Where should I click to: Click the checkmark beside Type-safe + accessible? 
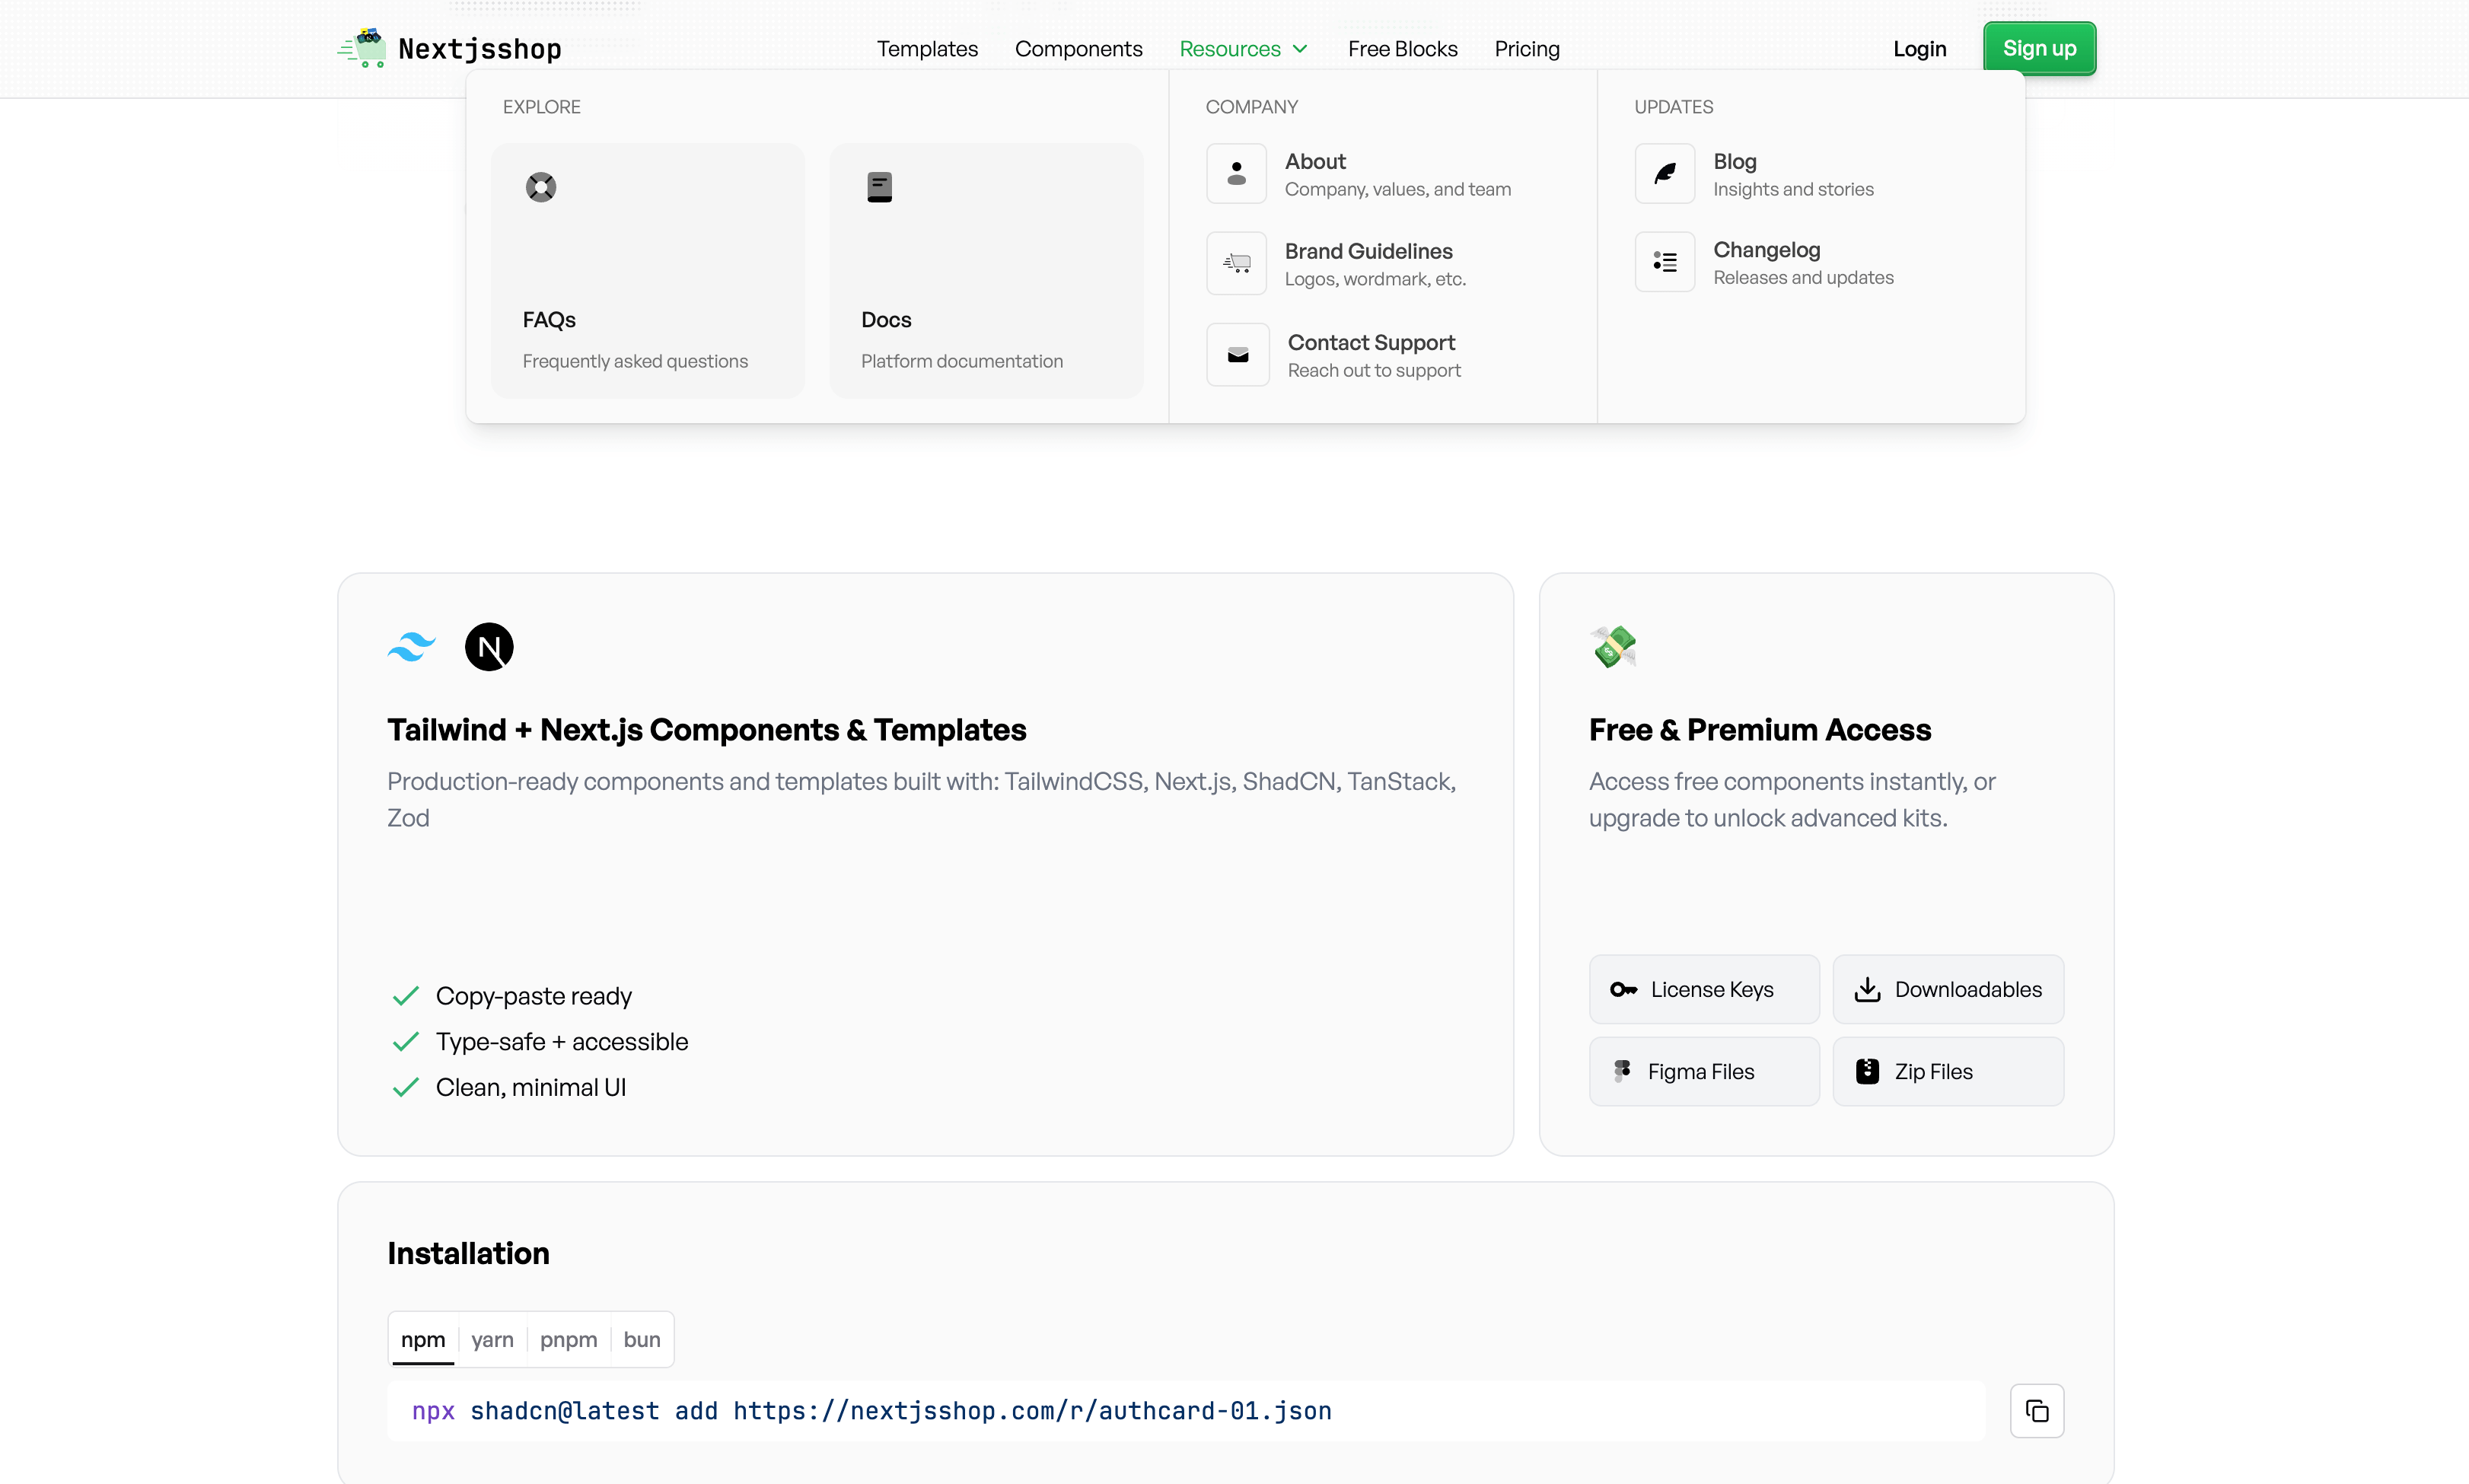(405, 1042)
